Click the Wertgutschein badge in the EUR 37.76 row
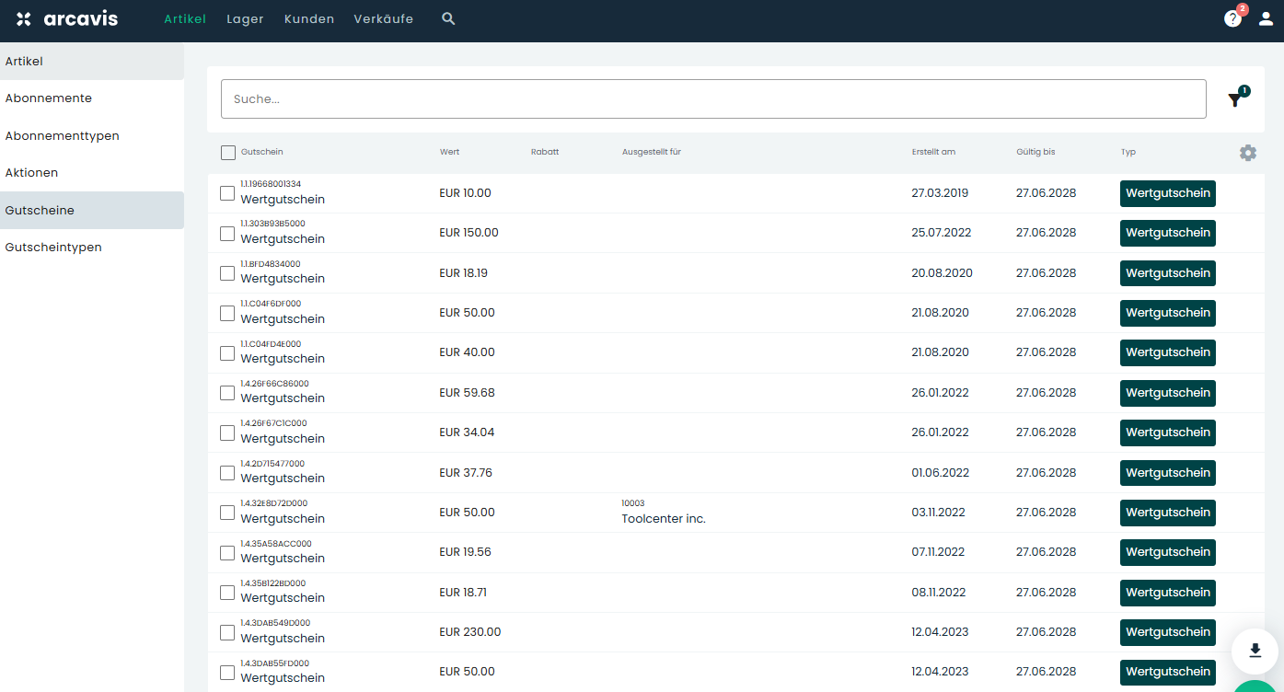The height and width of the screenshot is (692, 1284). click(x=1168, y=473)
